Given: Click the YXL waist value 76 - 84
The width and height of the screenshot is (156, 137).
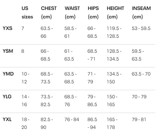Looking at the screenshot, I should [x=72, y=120].
